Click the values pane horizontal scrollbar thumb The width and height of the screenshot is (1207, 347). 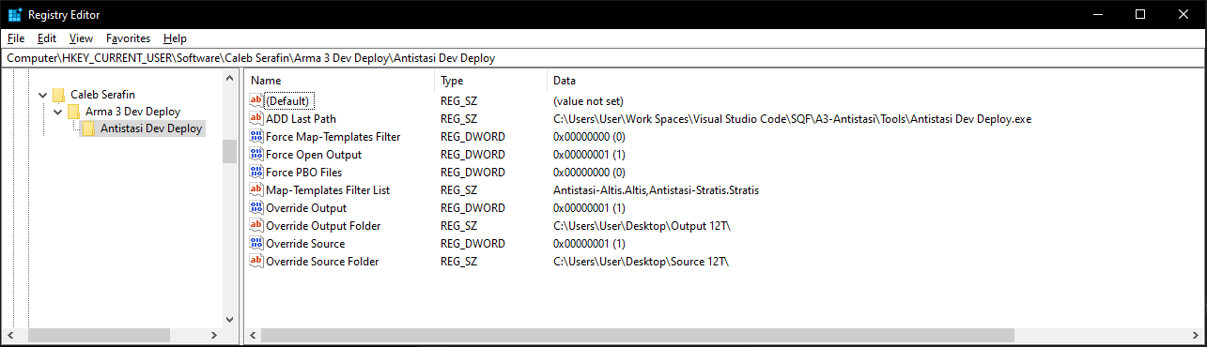[639, 335]
